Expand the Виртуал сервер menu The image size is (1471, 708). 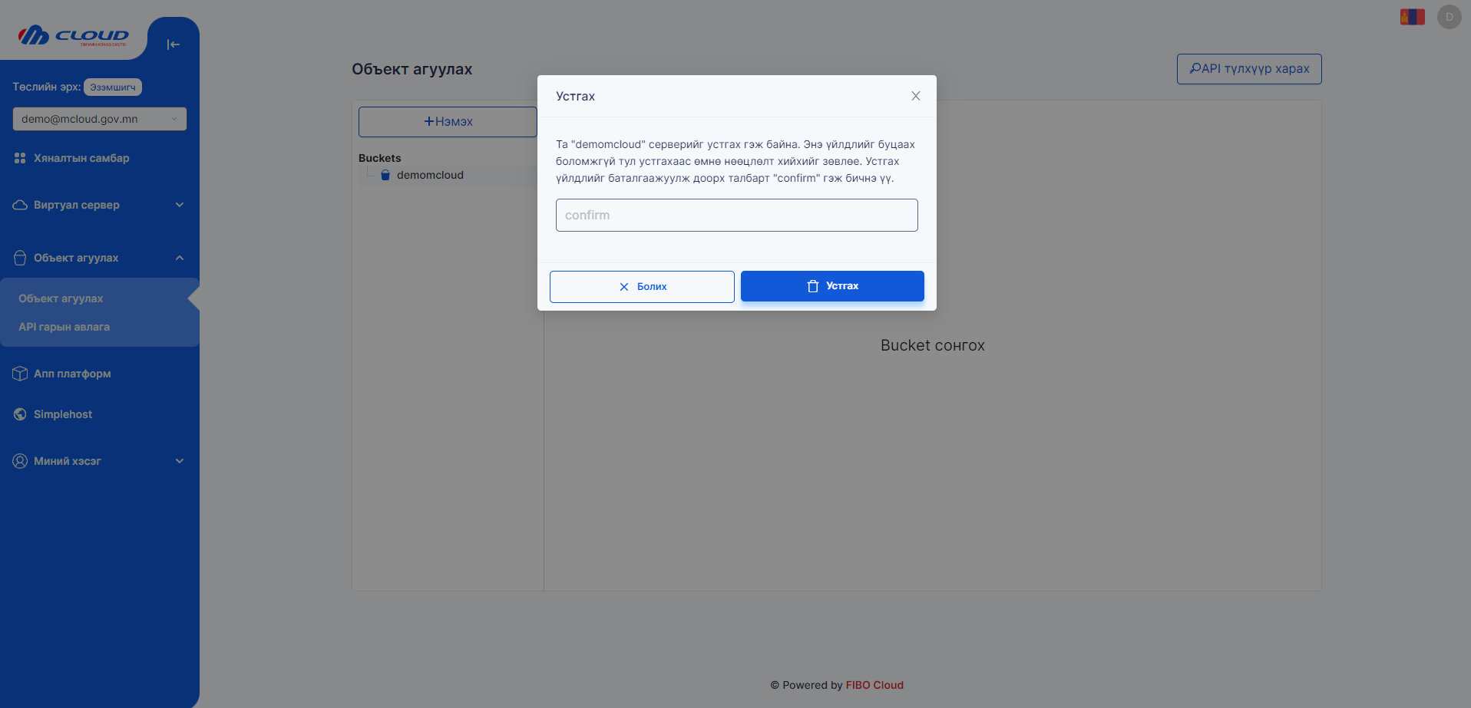[100, 205]
